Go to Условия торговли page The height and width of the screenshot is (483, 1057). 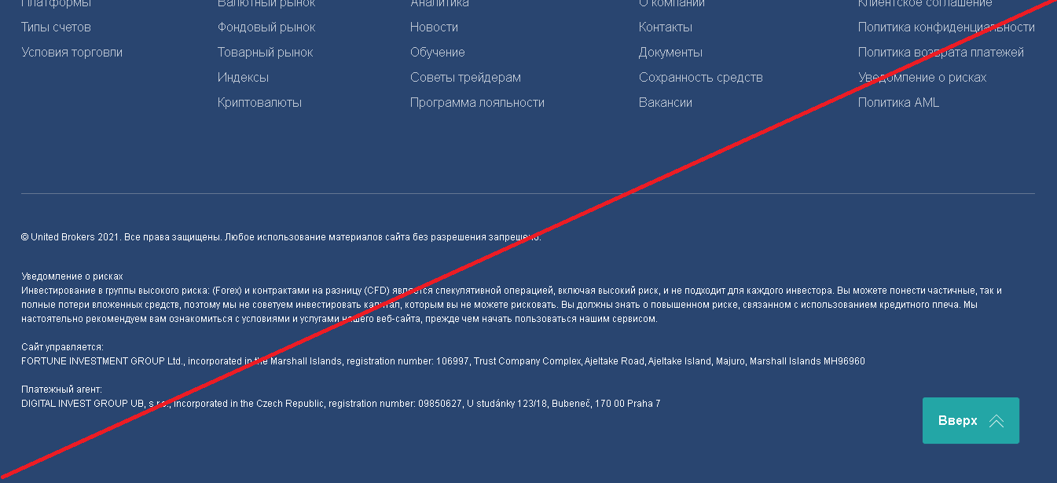click(x=72, y=53)
